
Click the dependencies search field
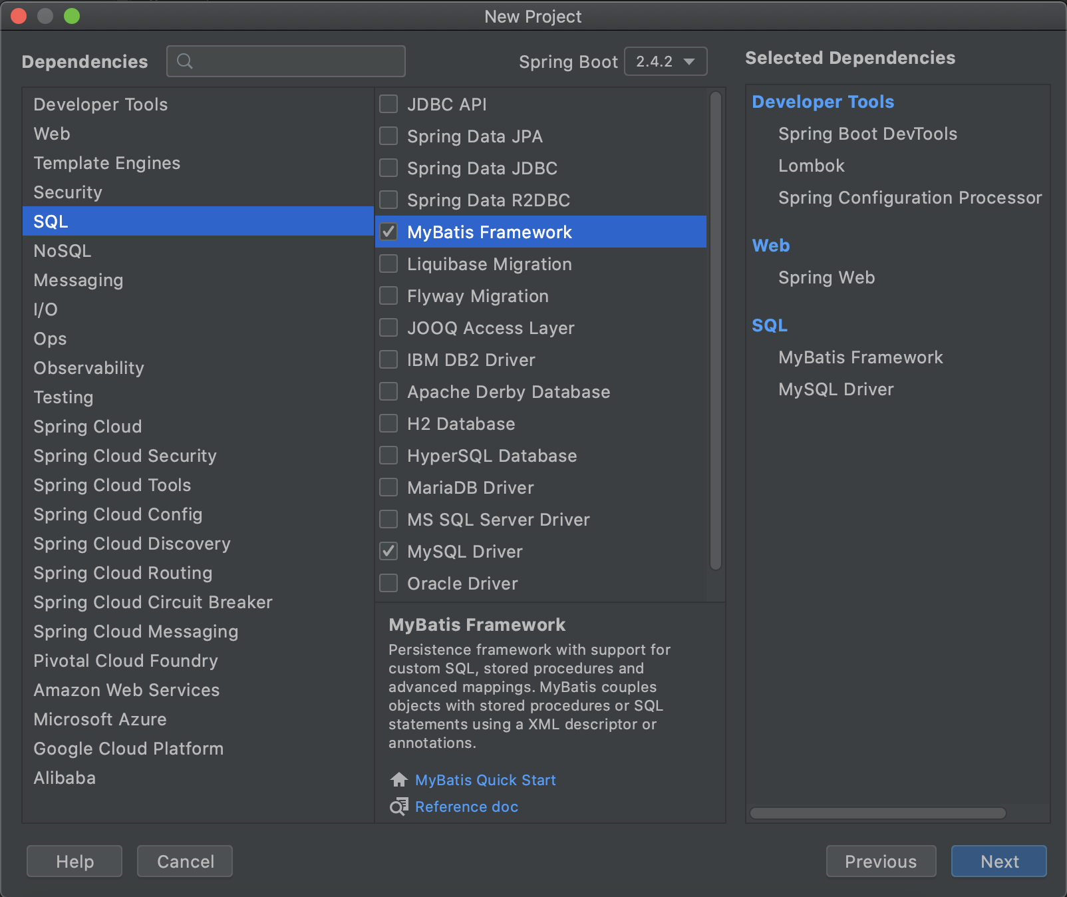[286, 61]
